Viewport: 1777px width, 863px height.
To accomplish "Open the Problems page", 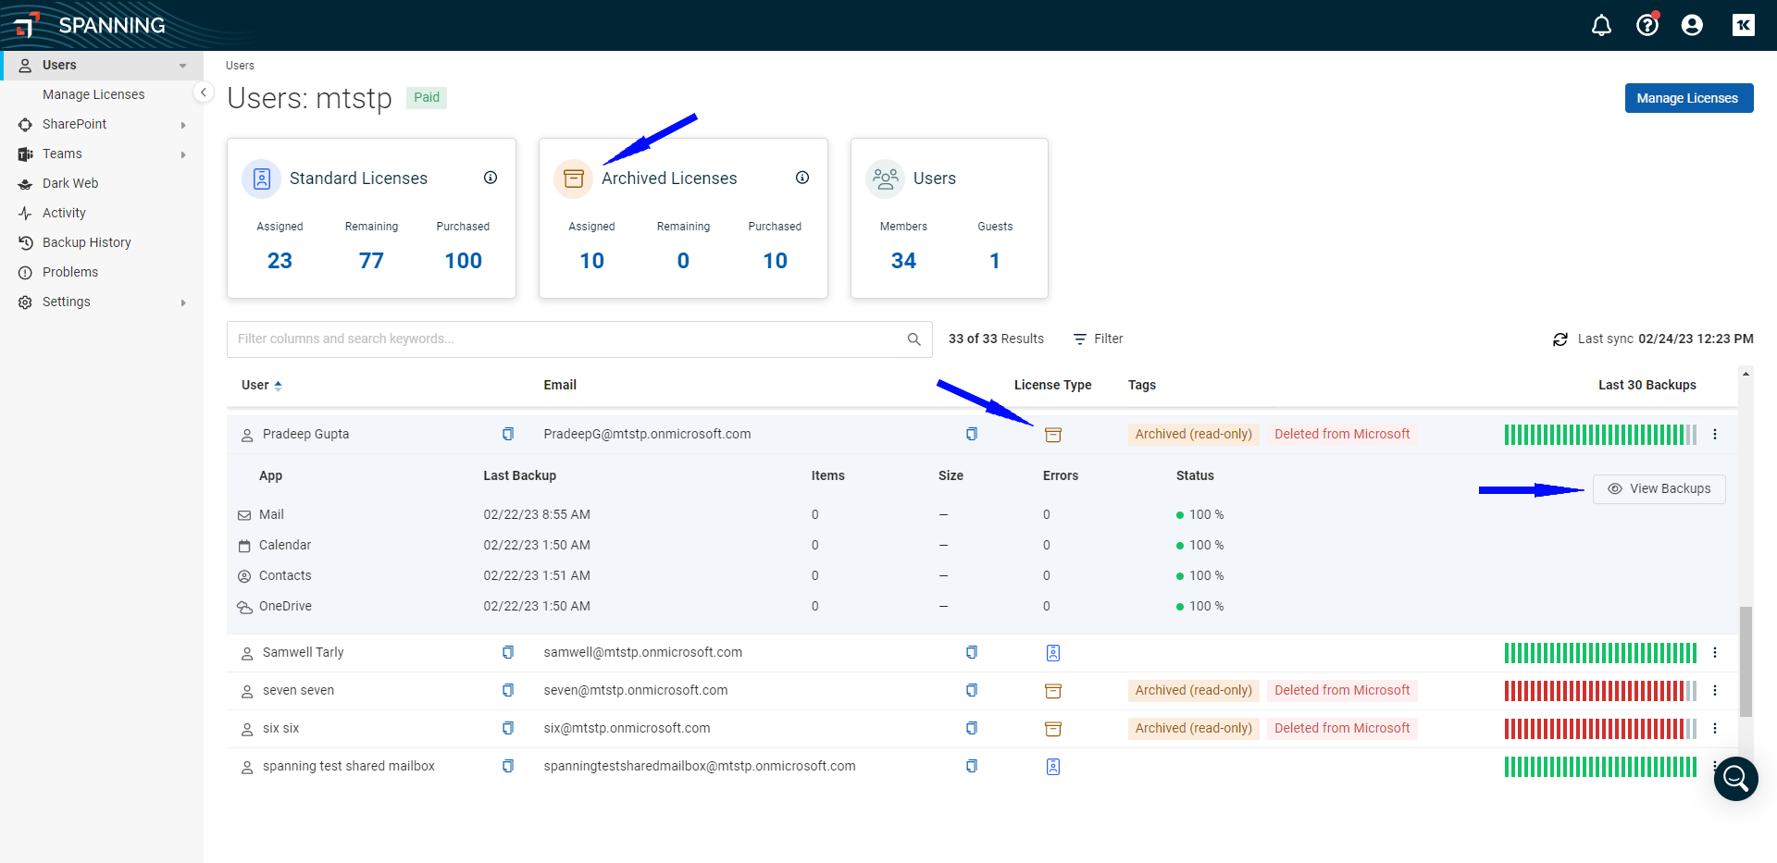I will pyautogui.click(x=70, y=272).
